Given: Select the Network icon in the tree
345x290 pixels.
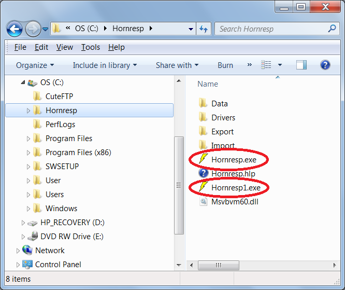Looking at the screenshot, I should pos(27,250).
